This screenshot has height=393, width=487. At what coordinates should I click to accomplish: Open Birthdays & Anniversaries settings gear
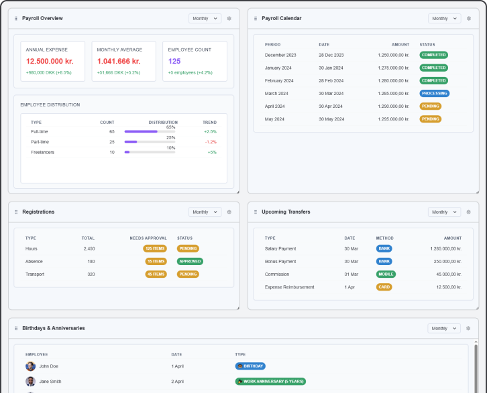tap(468, 328)
